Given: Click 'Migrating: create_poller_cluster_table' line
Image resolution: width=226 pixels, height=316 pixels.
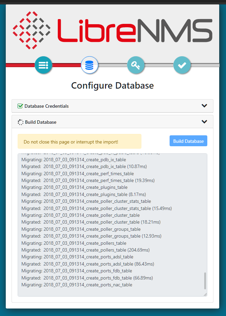Looking at the screenshot, I should (81, 215).
